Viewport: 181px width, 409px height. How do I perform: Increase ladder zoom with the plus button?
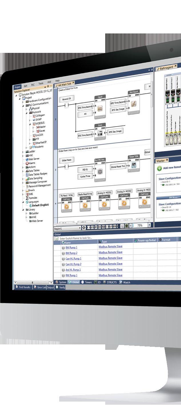click(149, 225)
